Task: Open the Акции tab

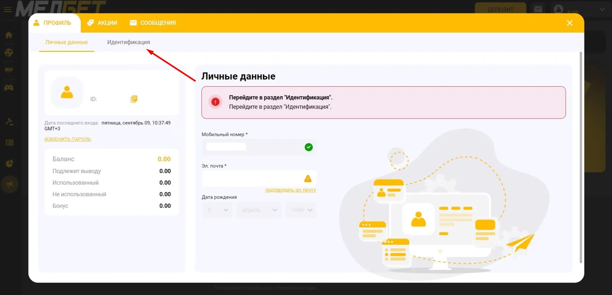Action: coord(102,23)
